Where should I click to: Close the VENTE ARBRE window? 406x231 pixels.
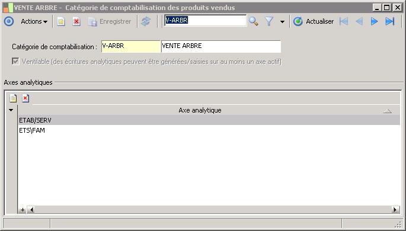point(397,8)
